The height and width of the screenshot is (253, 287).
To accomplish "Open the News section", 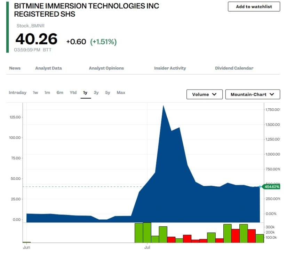I will pos(15,68).
